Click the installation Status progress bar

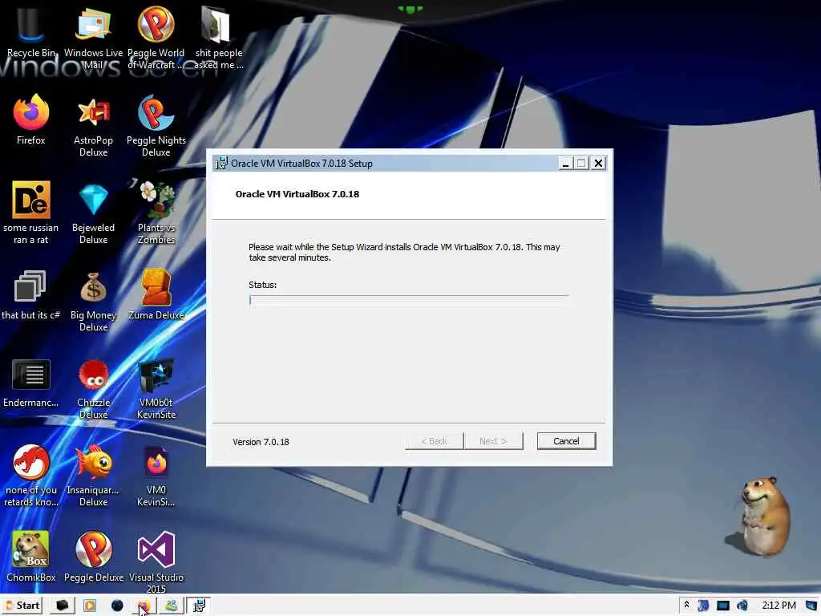tap(408, 300)
